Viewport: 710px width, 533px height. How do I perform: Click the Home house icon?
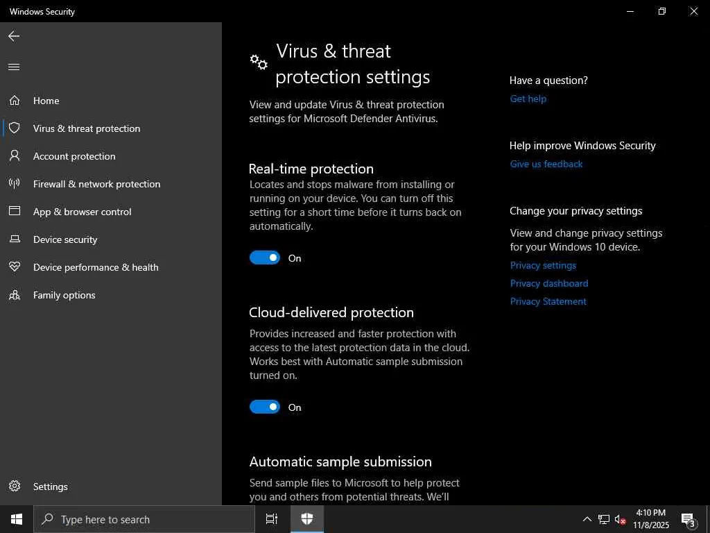(14, 101)
